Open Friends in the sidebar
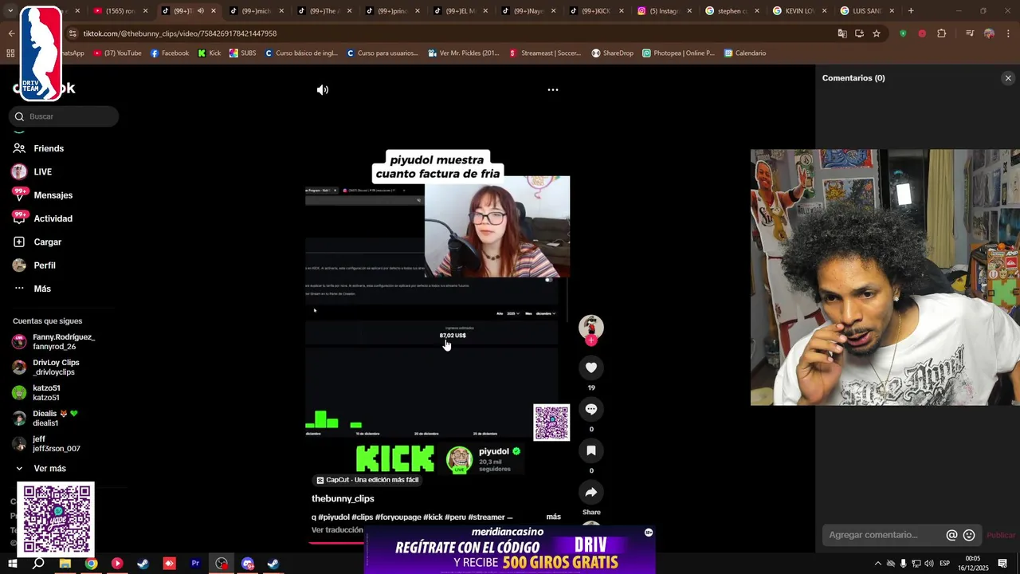 click(x=38, y=148)
